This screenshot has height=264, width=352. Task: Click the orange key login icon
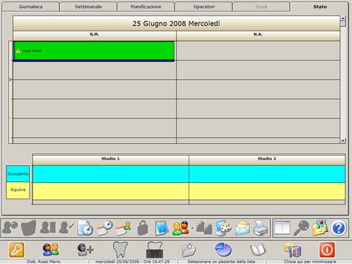pos(16,250)
